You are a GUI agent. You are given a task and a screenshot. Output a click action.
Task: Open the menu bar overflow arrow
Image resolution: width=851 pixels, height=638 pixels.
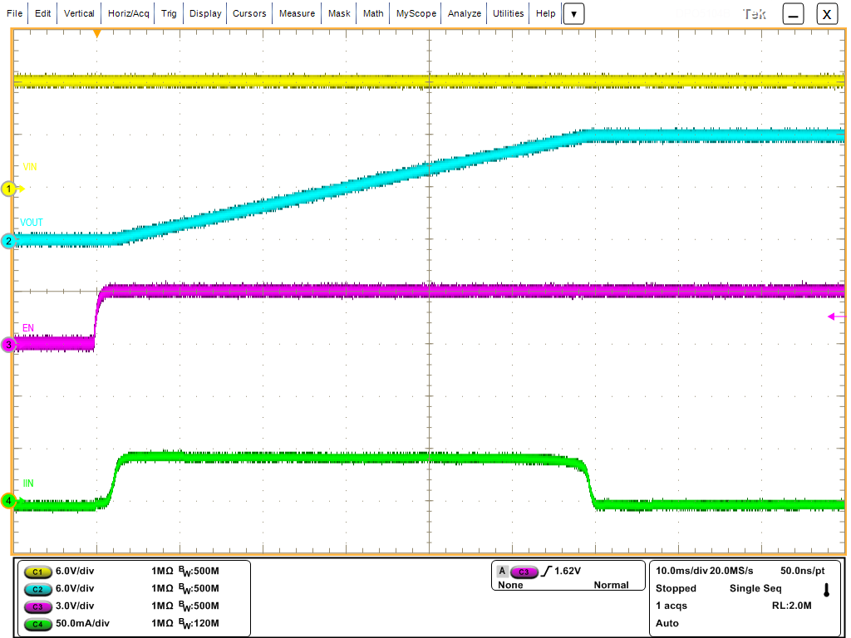click(x=573, y=13)
